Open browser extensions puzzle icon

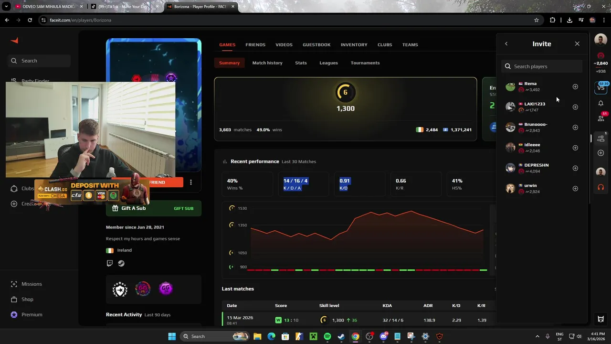[x=553, y=20]
